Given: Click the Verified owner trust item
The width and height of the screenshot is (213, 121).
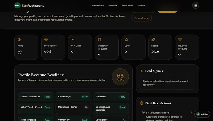Looking at the screenshot, I should click(36, 97).
